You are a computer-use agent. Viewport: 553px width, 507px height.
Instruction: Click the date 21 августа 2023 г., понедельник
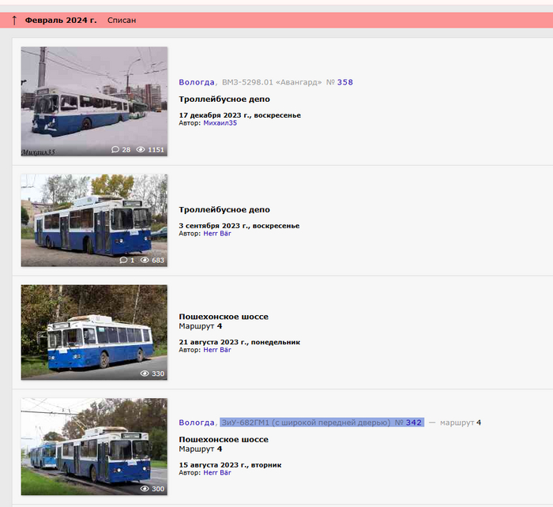pos(239,342)
